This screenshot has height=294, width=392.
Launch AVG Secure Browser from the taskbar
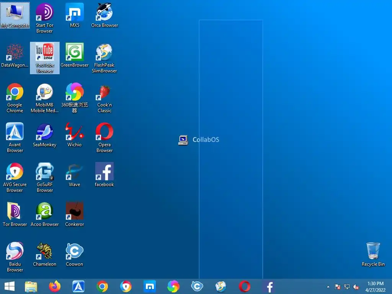[x=126, y=286]
